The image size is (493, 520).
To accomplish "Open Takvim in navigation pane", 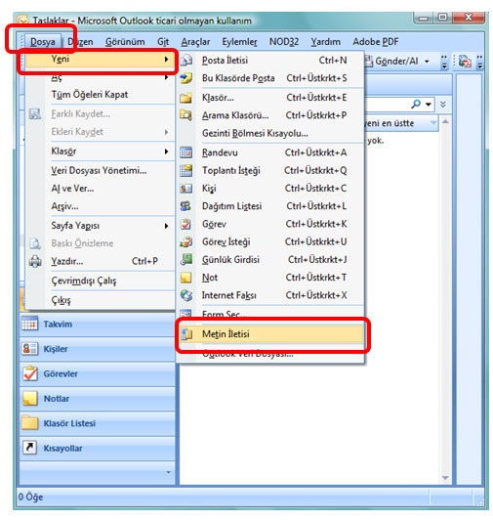I will [97, 324].
